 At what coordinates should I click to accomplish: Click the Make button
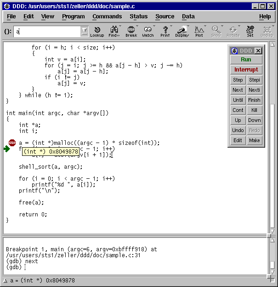(x=254, y=140)
